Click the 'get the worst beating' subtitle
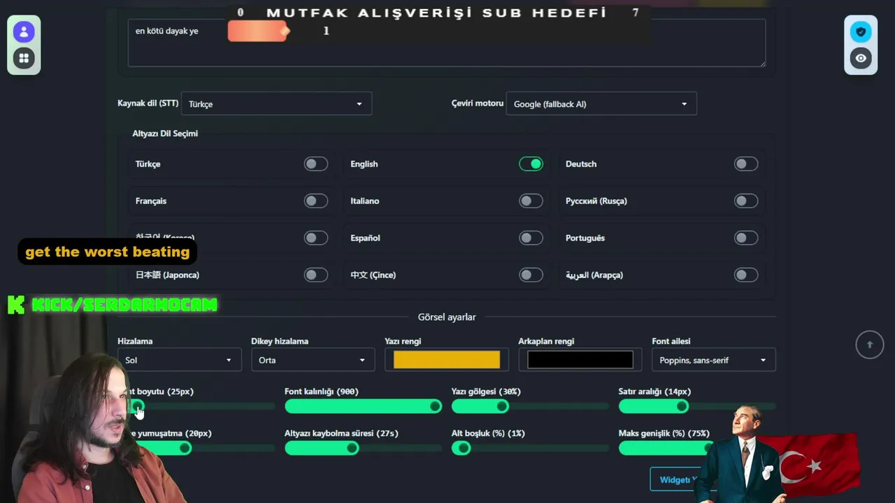Screen dimensions: 895x503 point(107,251)
